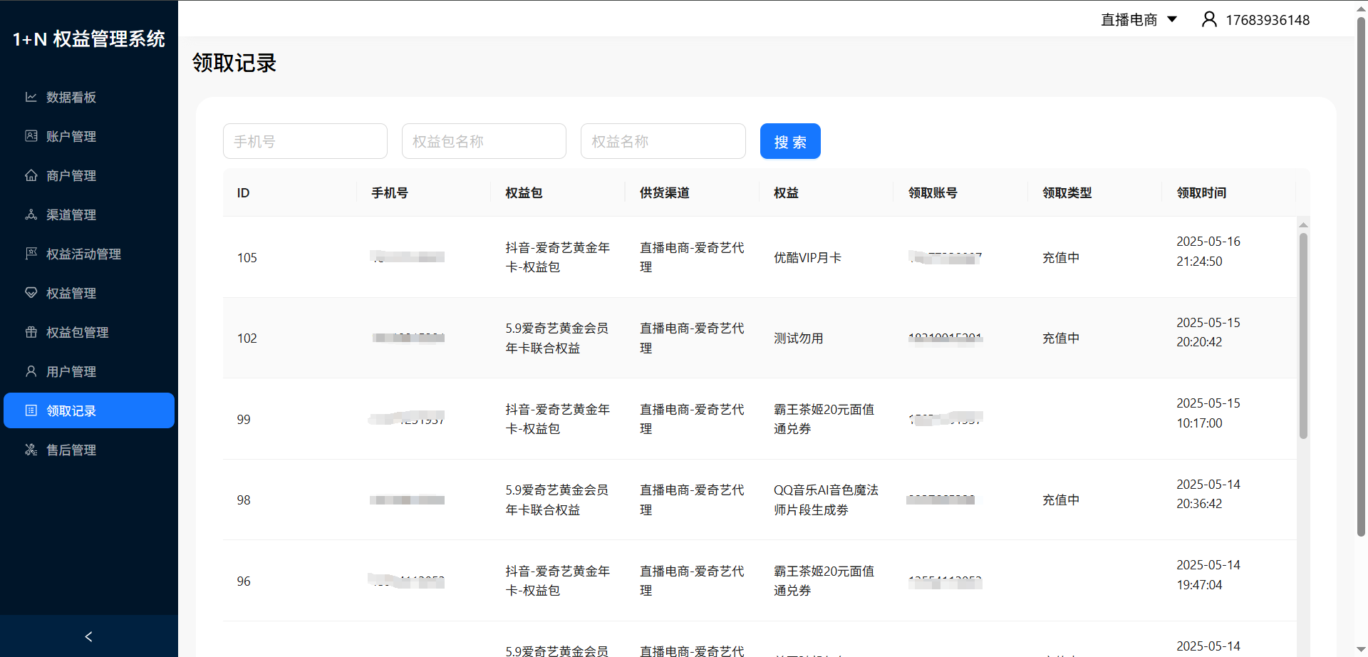Focus the 权益包名称 search field
The width and height of the screenshot is (1368, 657).
pyautogui.click(x=484, y=141)
